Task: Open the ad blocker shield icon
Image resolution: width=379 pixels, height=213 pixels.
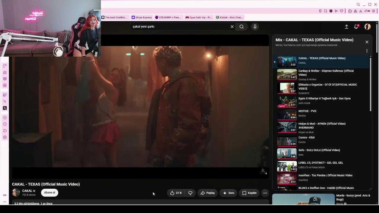Action: point(331,11)
